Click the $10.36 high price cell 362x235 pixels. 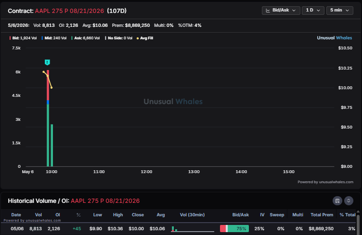[x=115, y=229]
